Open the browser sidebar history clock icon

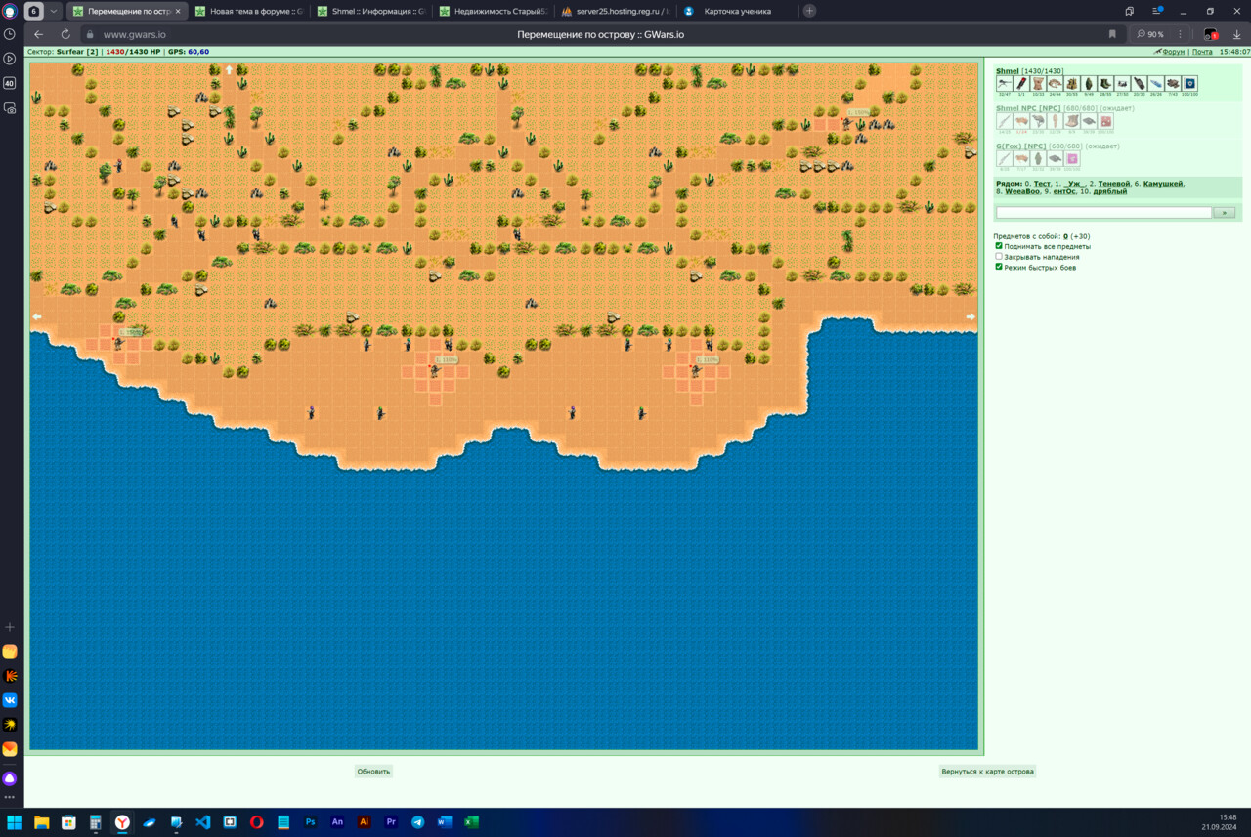pos(10,34)
